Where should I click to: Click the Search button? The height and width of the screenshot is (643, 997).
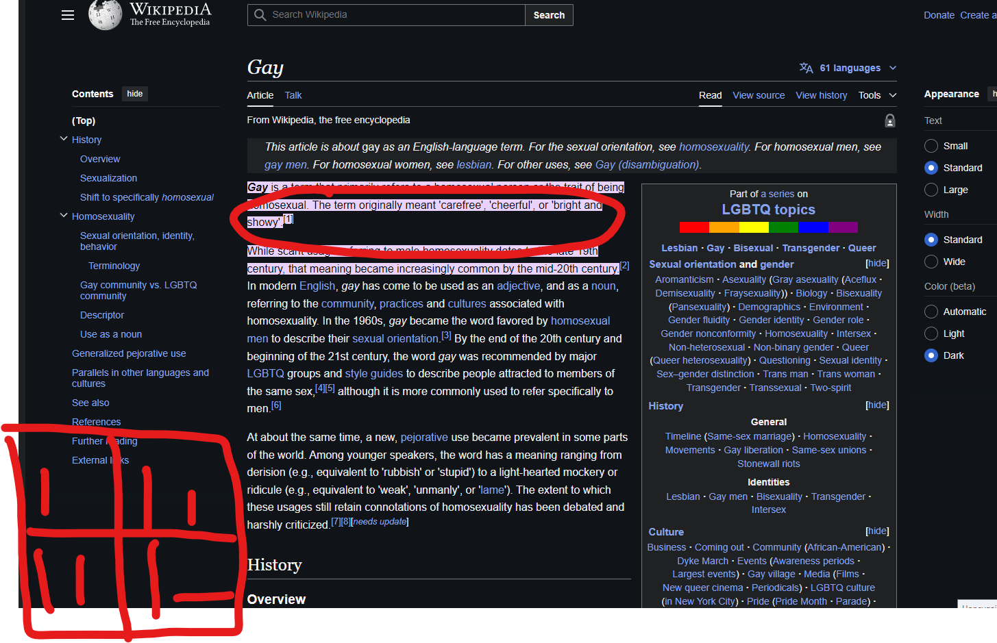tap(549, 15)
